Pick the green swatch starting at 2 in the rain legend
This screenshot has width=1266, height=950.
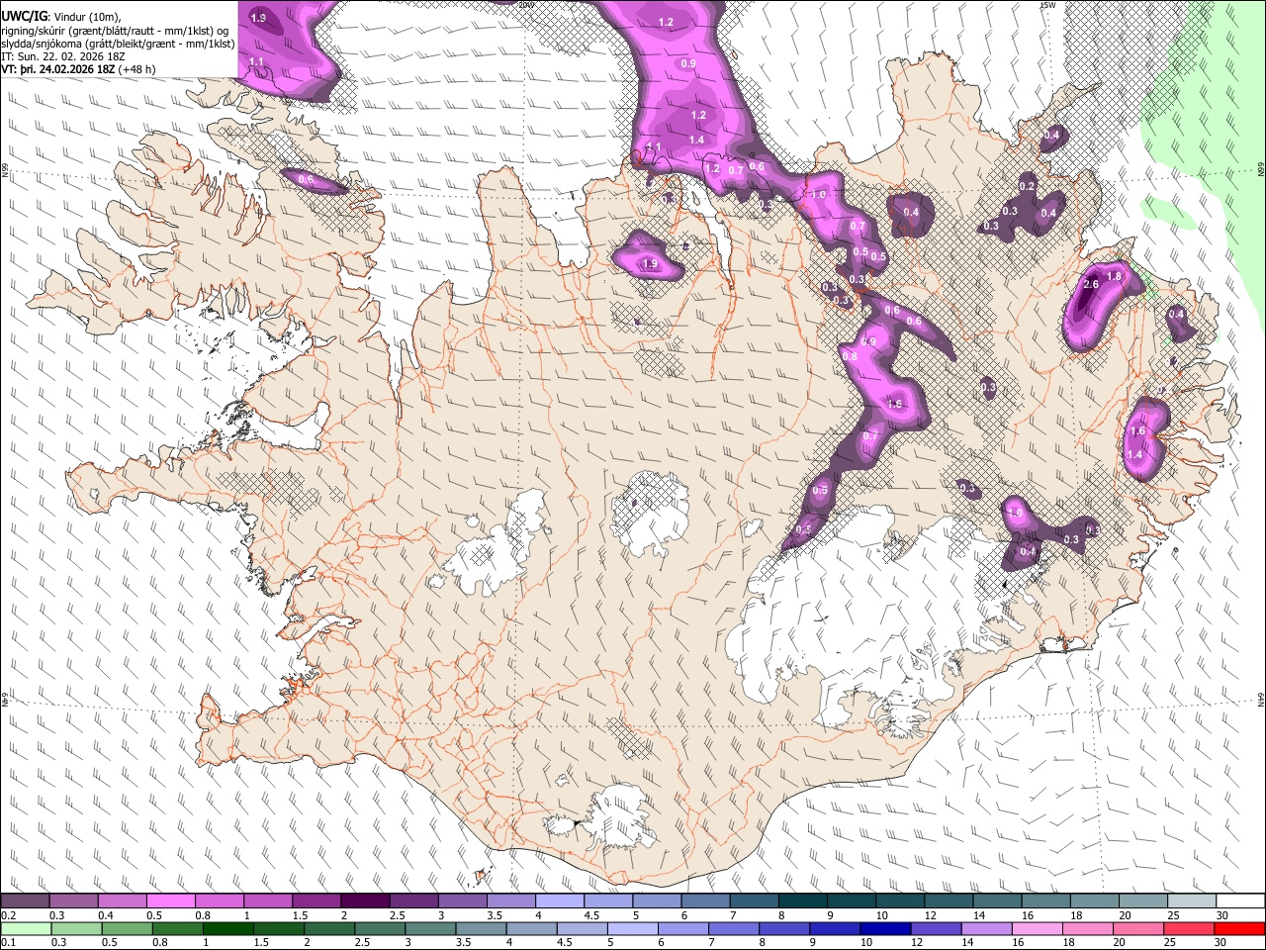pos(329,928)
